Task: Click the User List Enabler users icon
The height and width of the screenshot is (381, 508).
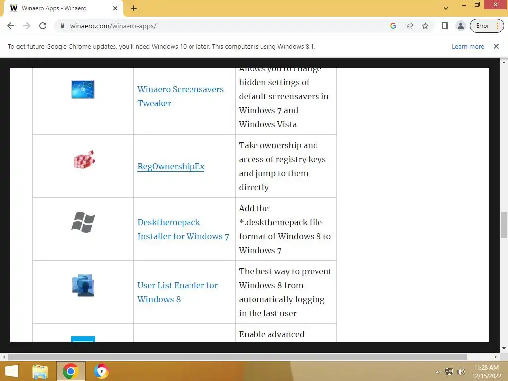Action: [x=83, y=285]
